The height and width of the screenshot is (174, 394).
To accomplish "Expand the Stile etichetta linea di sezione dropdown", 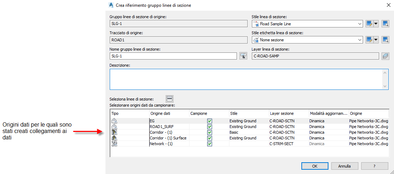I will [359, 40].
